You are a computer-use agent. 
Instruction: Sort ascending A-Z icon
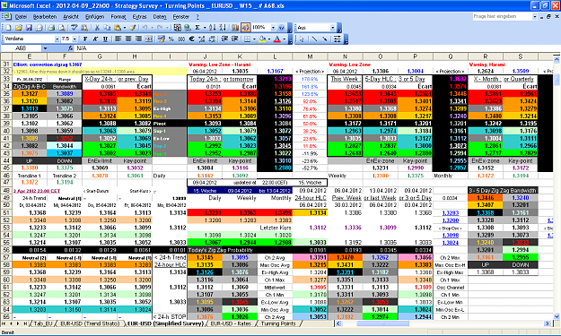point(212,28)
